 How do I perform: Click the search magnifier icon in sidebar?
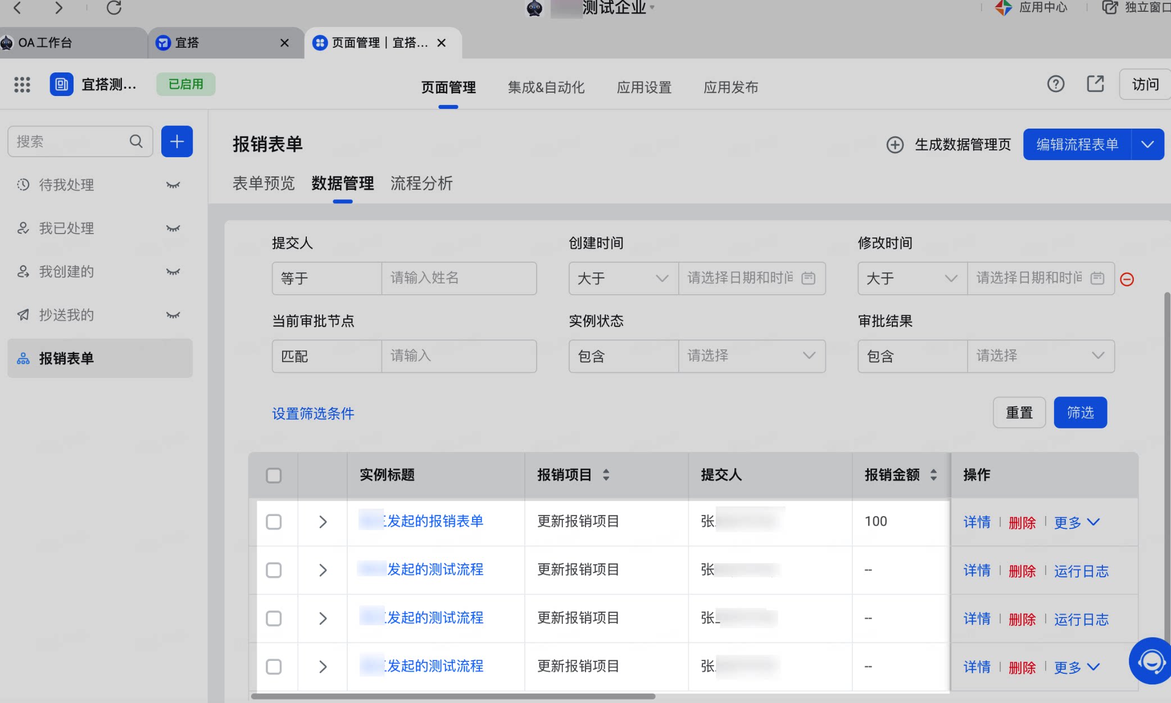coord(136,141)
